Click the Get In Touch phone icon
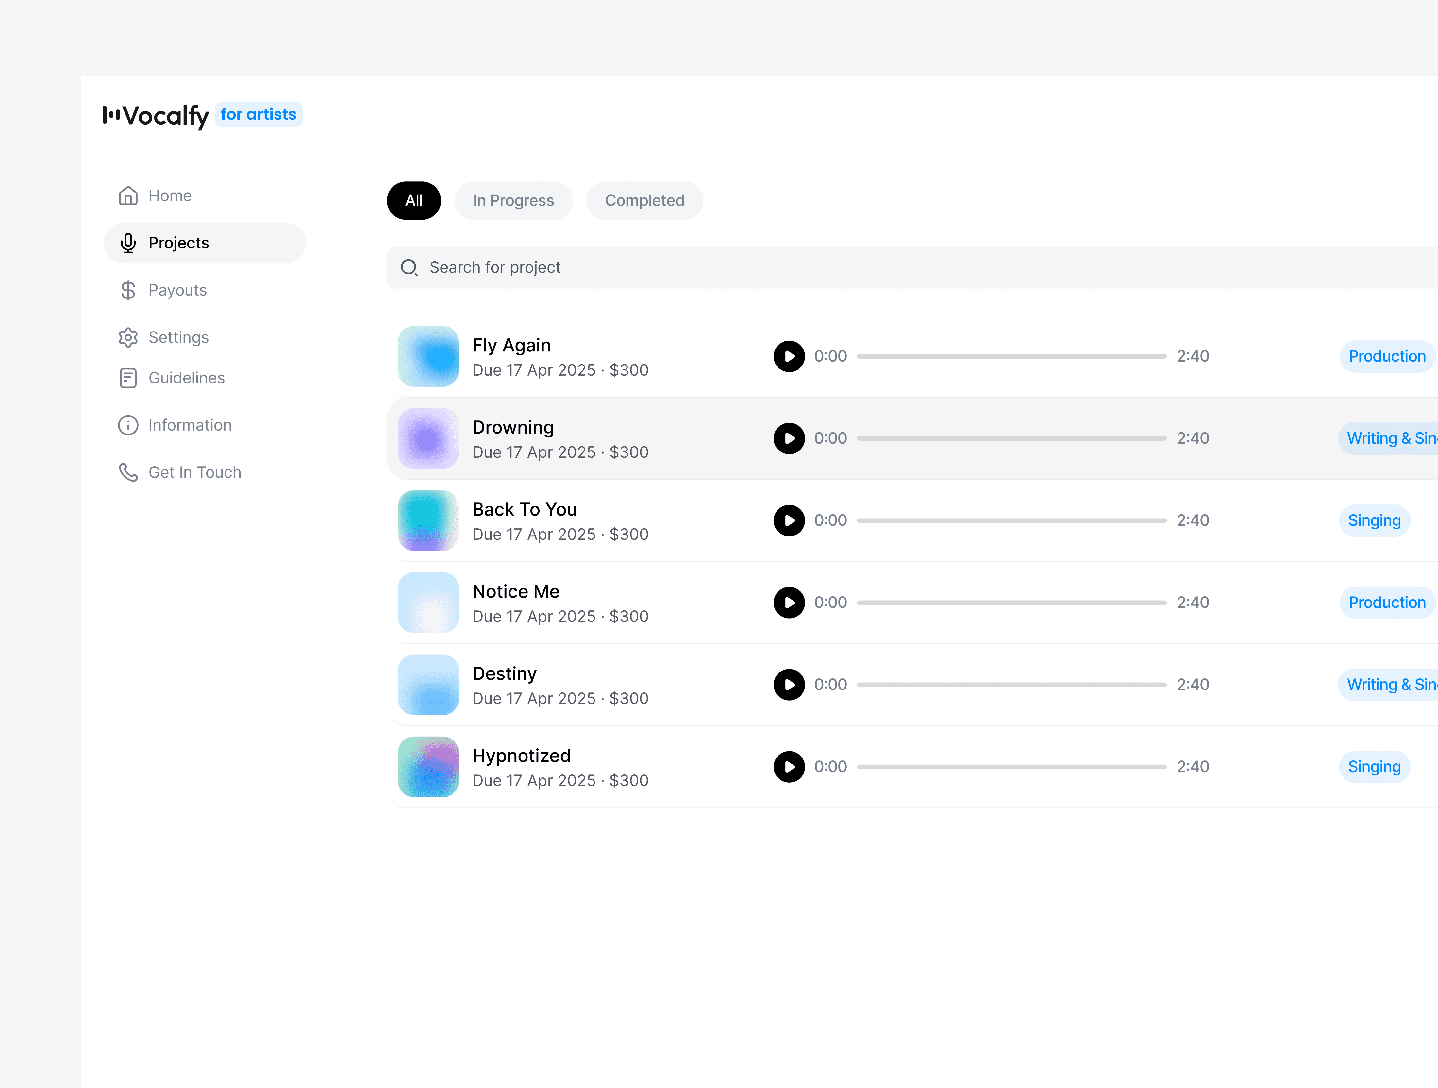The image size is (1438, 1088). pyautogui.click(x=128, y=472)
